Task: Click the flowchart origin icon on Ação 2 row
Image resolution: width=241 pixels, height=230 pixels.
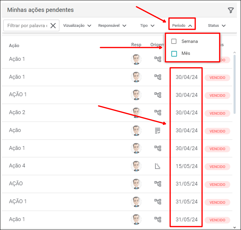Action: [157, 113]
